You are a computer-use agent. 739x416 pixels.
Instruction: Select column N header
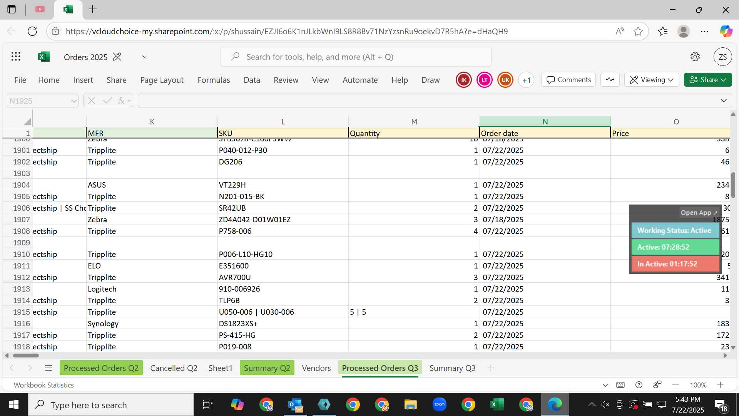coord(545,122)
